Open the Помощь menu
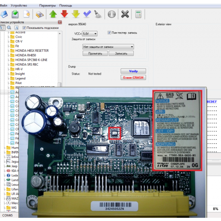221x221 pixels. pyautogui.click(x=65, y=6)
